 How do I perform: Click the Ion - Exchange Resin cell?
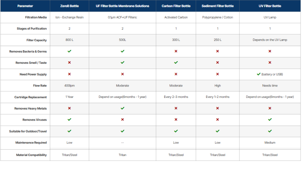(x=69, y=17)
